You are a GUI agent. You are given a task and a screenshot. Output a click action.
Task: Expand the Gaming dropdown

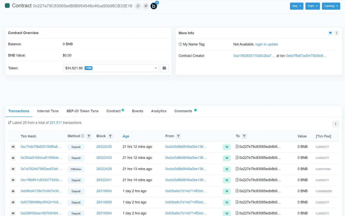[331, 6]
